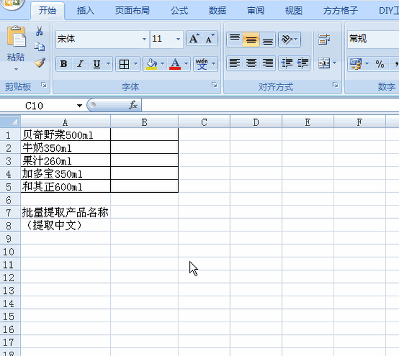Open the font name dropdown
Screen dimensions: 399x356
coord(144,39)
